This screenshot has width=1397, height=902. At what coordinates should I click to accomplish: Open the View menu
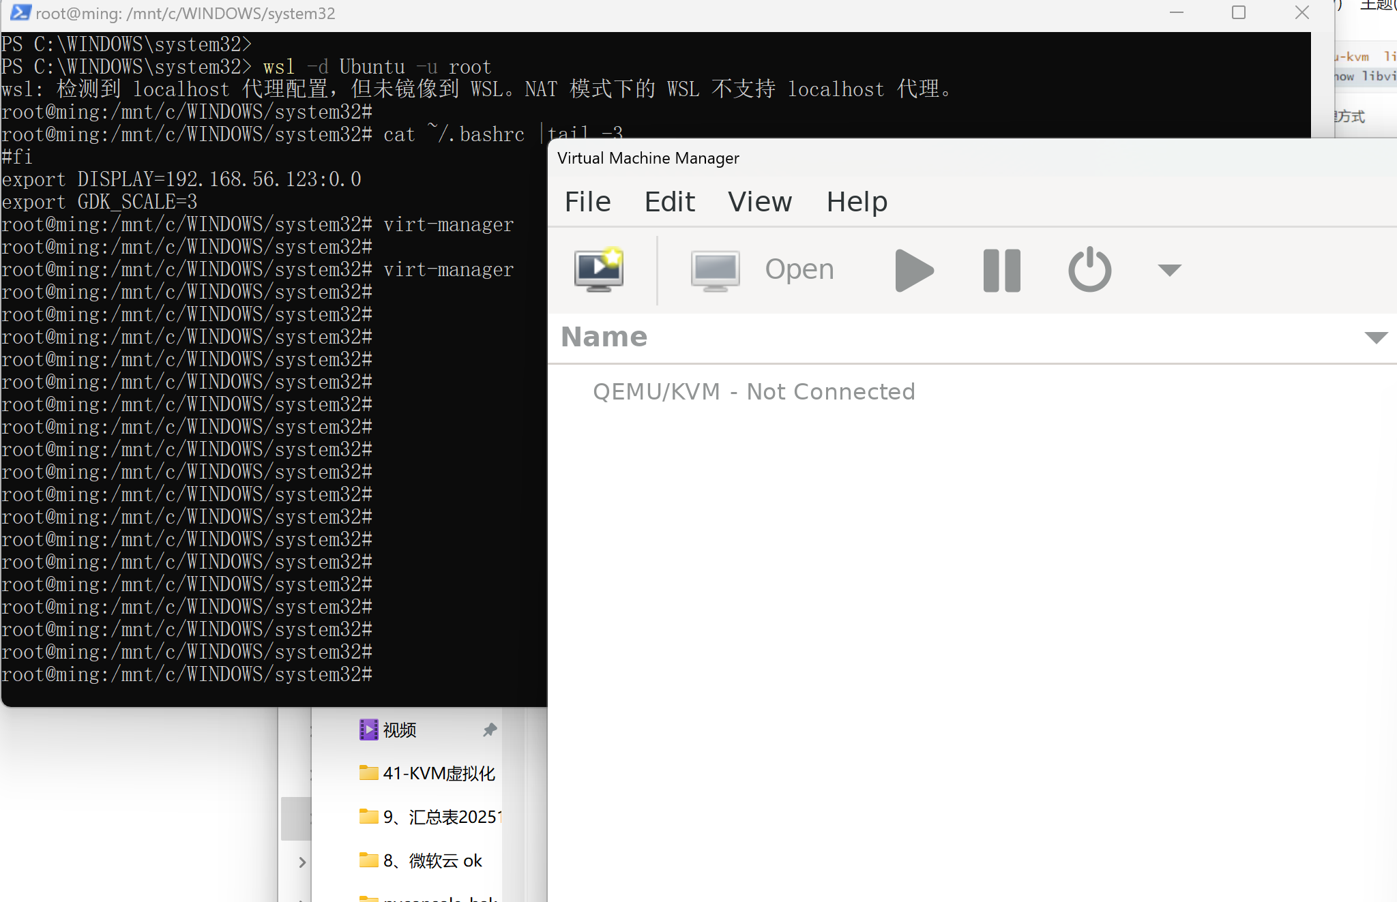[x=760, y=202]
